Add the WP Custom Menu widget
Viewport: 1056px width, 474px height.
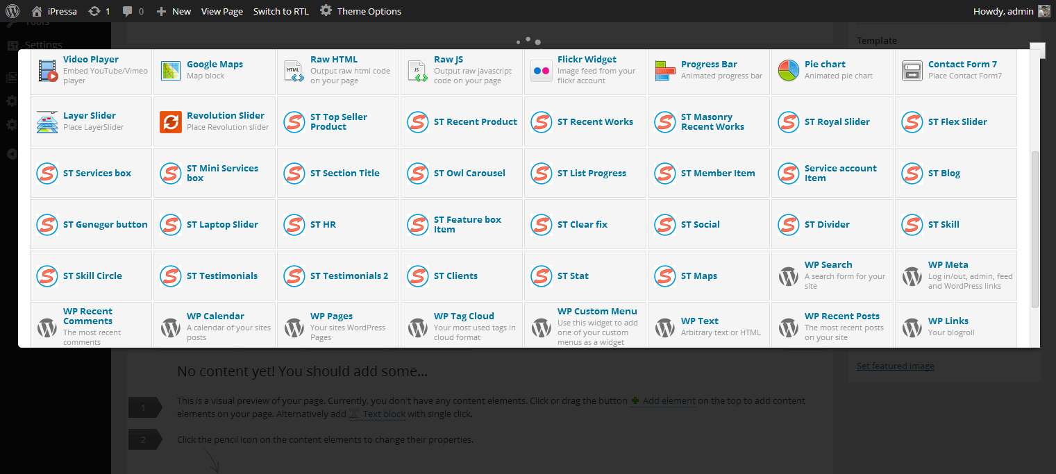(585, 325)
